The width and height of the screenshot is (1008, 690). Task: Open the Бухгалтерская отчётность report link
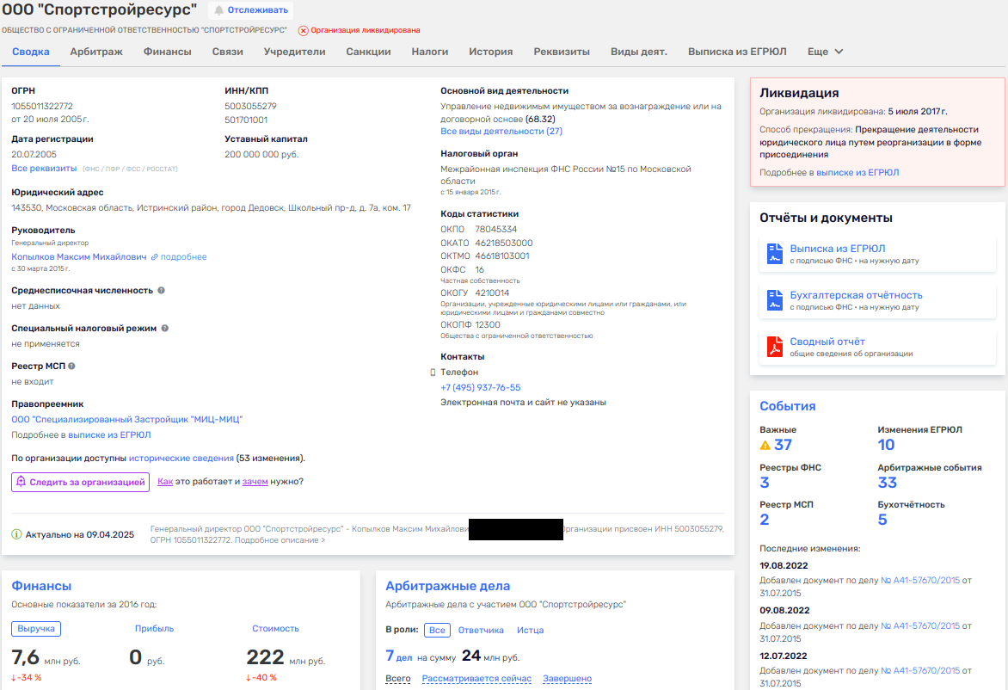click(x=857, y=295)
